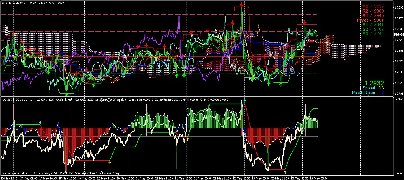Click the Spread 0.3 readout
This screenshot has height=180, width=404.
(373, 88)
